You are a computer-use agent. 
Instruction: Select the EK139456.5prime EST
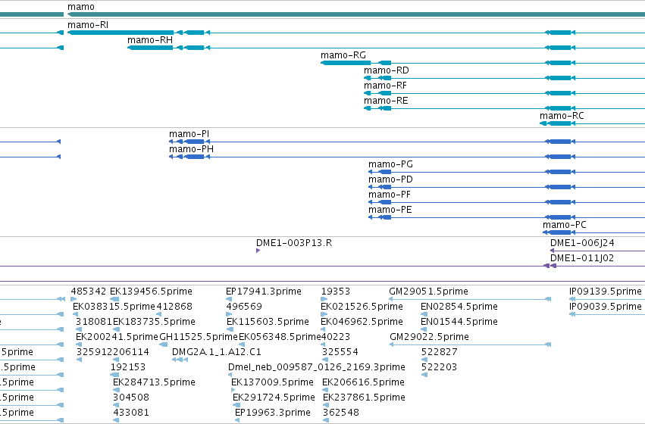click(151, 291)
